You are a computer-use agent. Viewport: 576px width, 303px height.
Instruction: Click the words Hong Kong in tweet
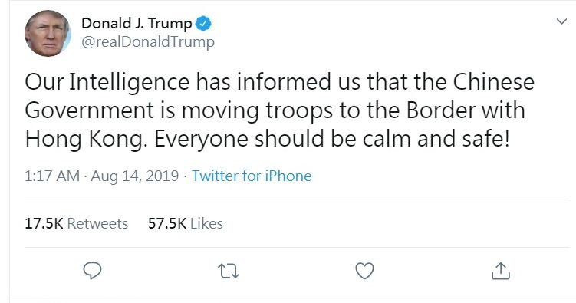pos(86,139)
